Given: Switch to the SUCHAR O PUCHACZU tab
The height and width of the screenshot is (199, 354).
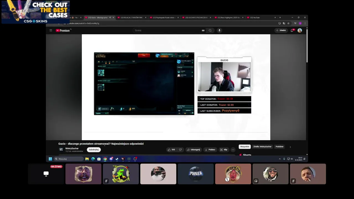Looking at the screenshot, I should pos(196,17).
